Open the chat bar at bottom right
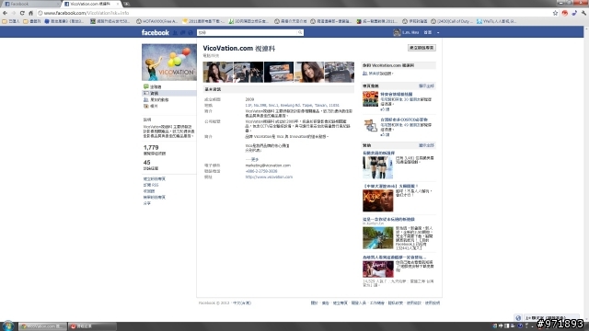Image resolution: width=589 pixels, height=331 pixels. coord(551,318)
